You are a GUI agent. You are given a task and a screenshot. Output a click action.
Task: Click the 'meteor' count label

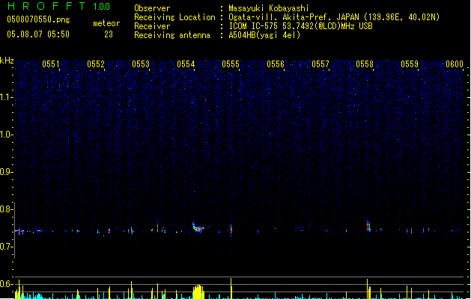point(106,23)
